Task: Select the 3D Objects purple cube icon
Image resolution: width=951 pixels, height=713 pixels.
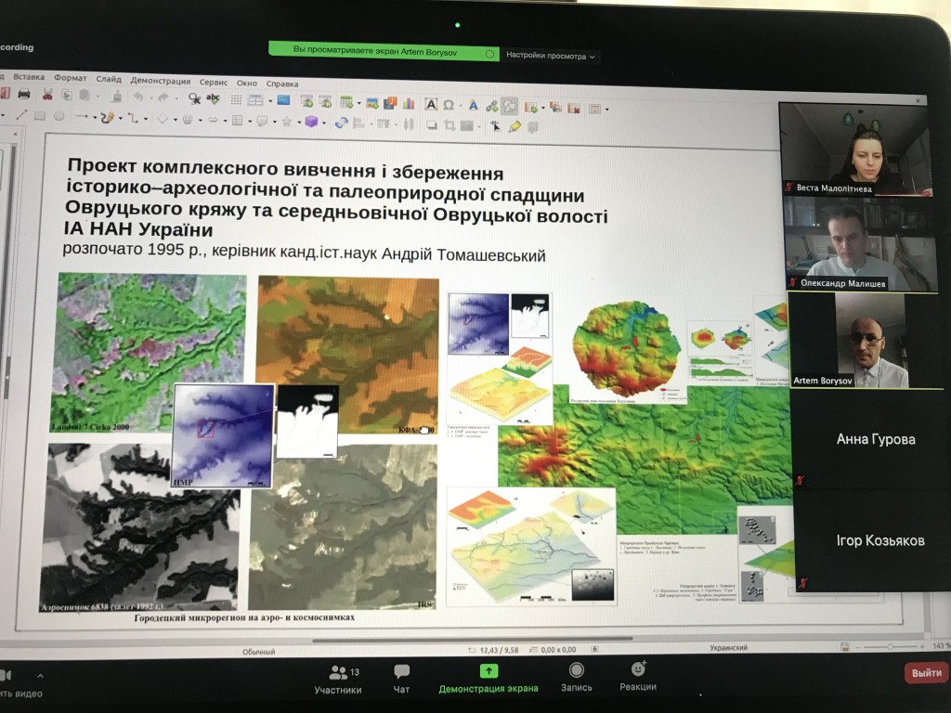Action: pos(311,122)
